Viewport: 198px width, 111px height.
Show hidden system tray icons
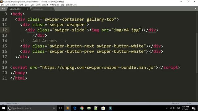coord(167,108)
